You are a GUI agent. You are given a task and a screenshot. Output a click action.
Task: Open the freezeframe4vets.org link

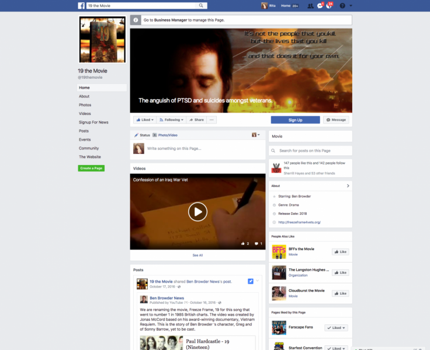(300, 222)
